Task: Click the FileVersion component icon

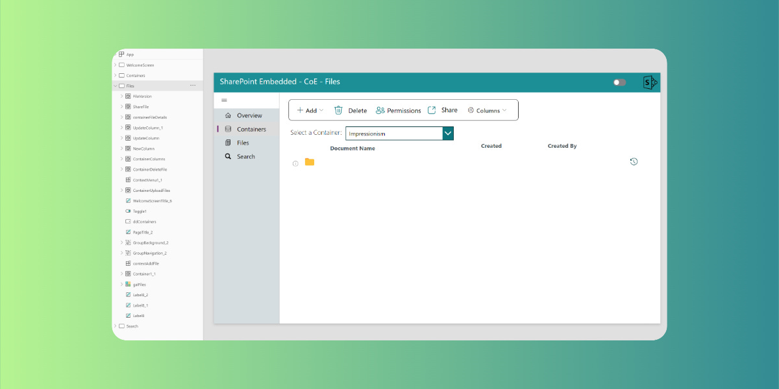Action: [x=128, y=96]
